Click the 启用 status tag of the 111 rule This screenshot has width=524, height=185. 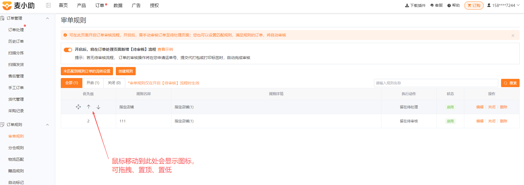(x=450, y=121)
